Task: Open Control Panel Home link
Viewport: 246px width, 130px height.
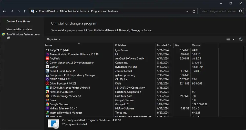Action: (x=18, y=21)
